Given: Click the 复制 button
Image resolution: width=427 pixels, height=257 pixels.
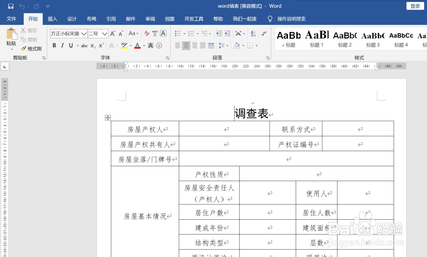Looking at the screenshot, I should 29,40.
